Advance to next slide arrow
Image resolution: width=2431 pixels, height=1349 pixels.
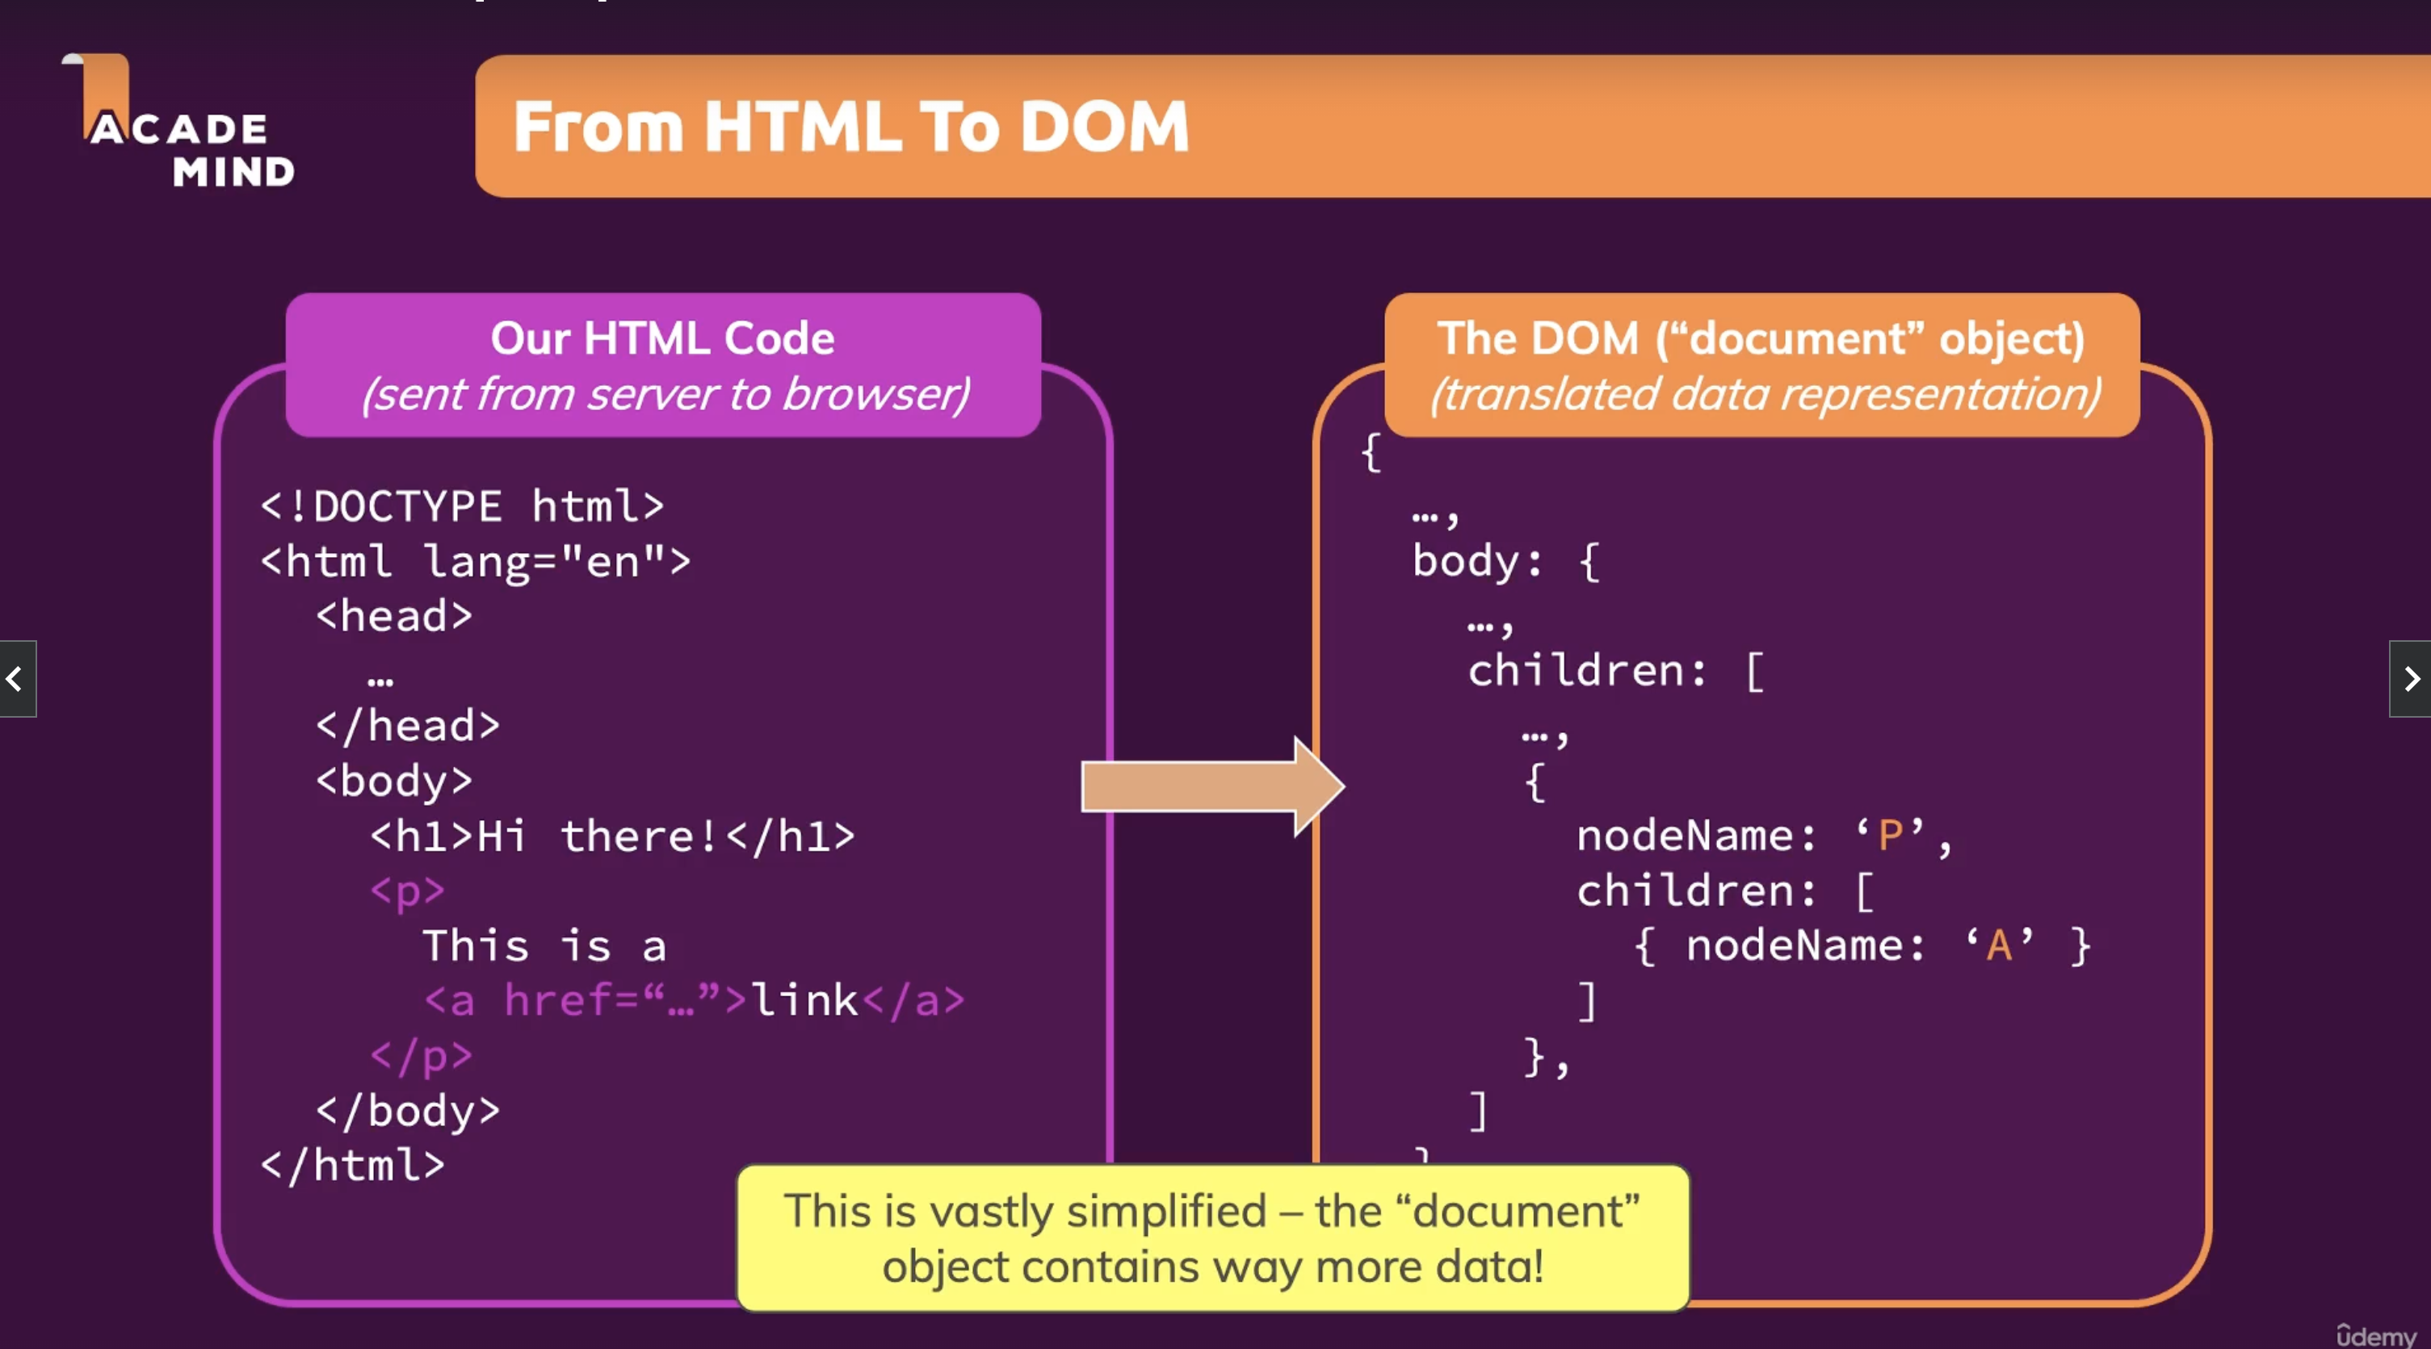[x=2411, y=678]
